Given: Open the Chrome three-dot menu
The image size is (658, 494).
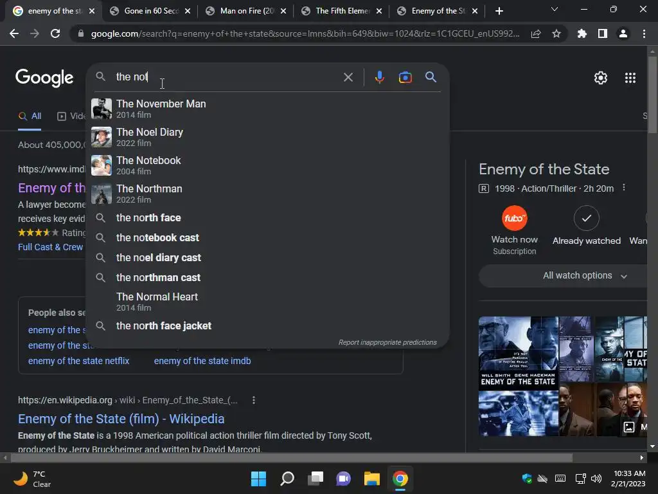Looking at the screenshot, I should [644, 33].
